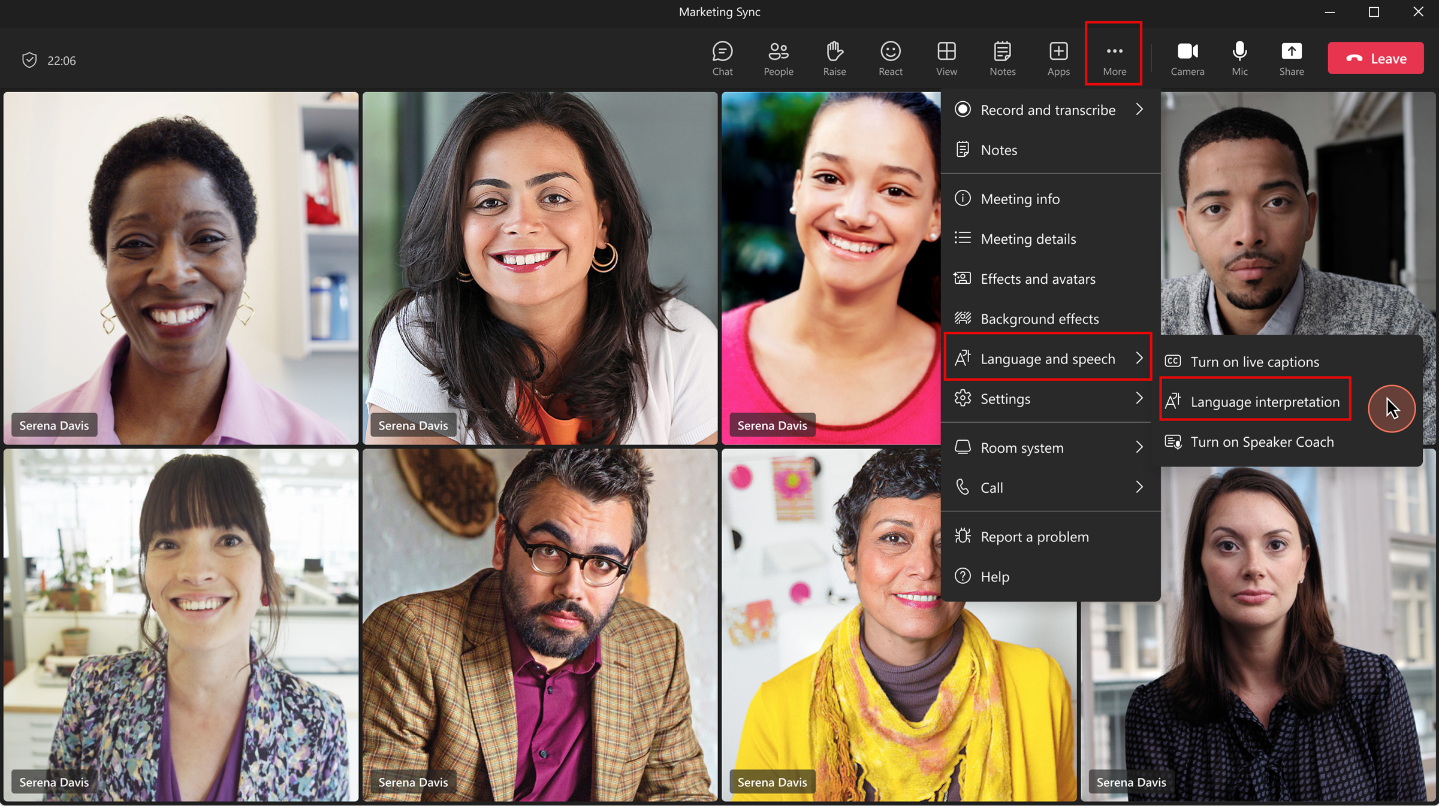Open Report a problem

tap(1034, 537)
